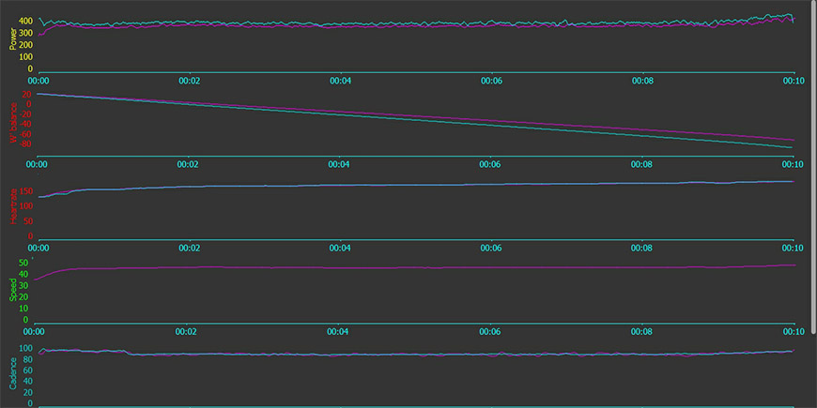
Task: Select the 00:02 marker under W' balance chart
Action: pyautogui.click(x=187, y=164)
